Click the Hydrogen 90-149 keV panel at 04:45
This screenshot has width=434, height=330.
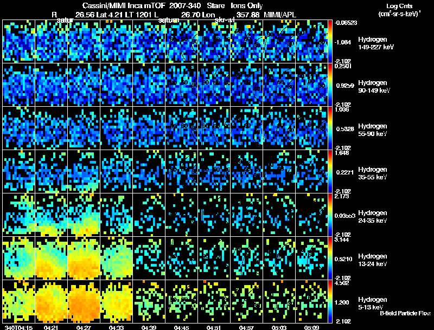click(x=182, y=85)
